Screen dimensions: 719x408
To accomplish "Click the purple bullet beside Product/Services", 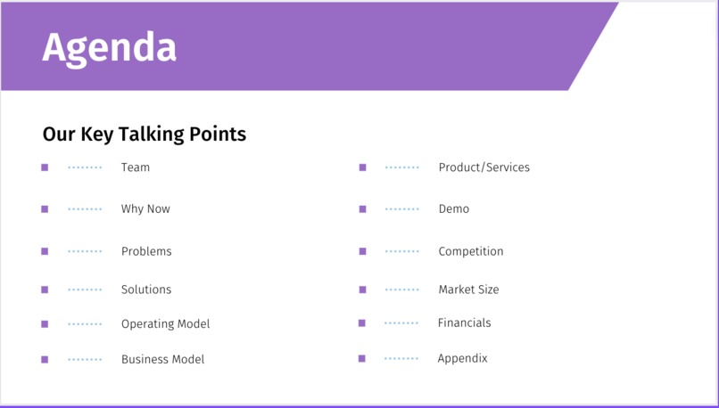I will pyautogui.click(x=362, y=167).
